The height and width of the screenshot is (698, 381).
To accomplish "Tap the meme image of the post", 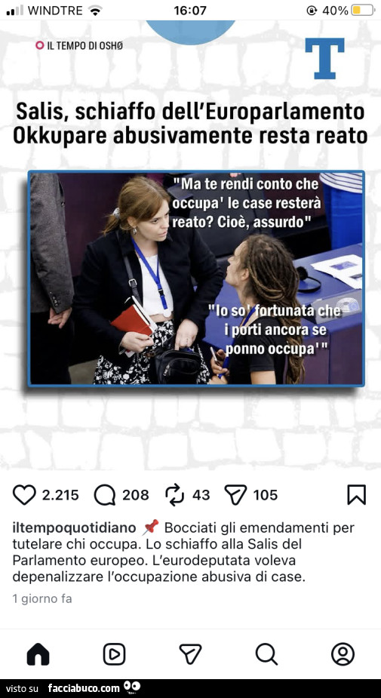I will tap(196, 278).
